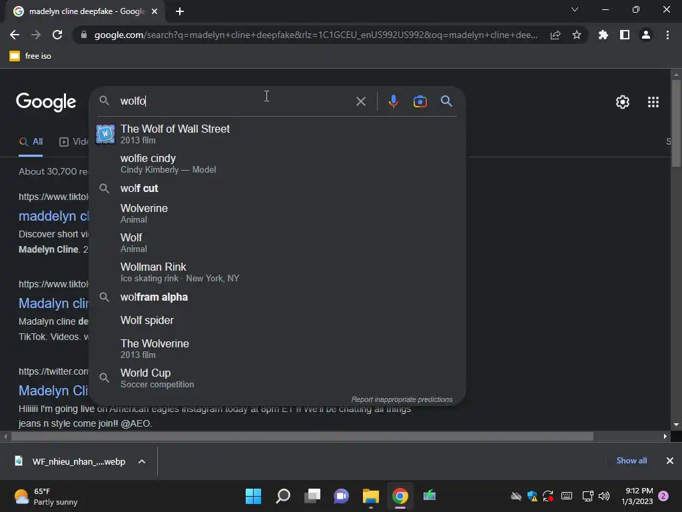Screen dimensions: 682x512
Task: Select the wolf cut suggestion
Action: coord(277,188)
